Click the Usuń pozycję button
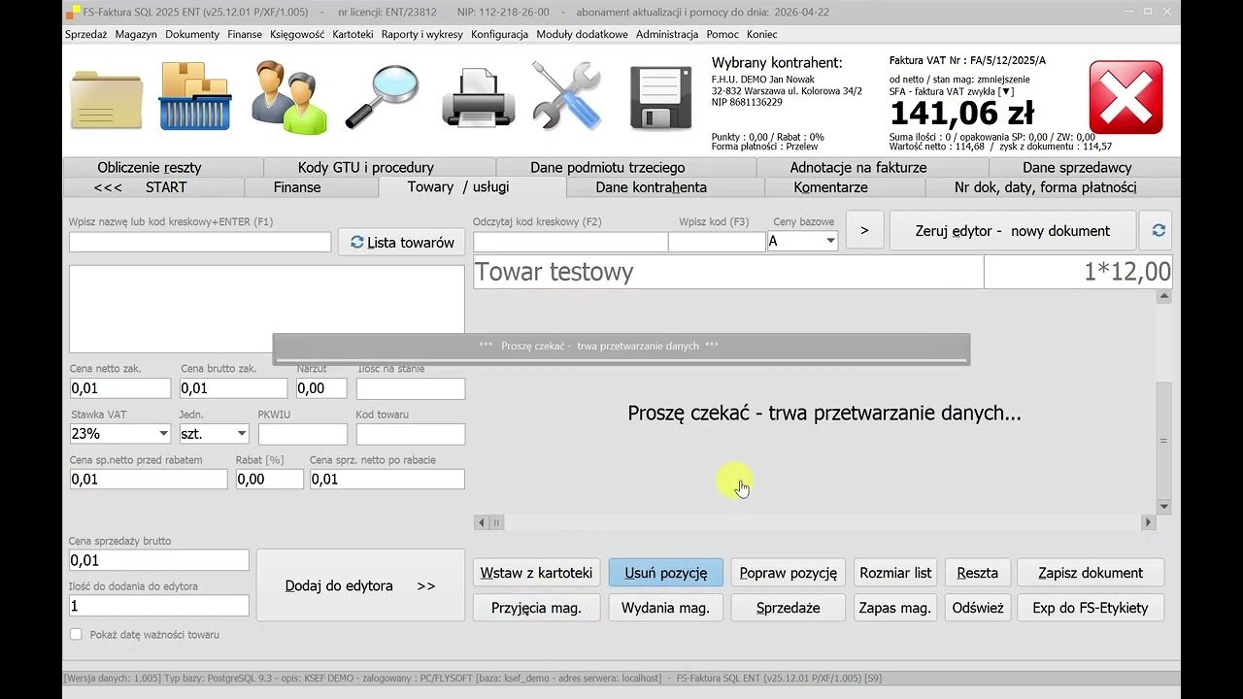1243x699 pixels. pos(666,573)
